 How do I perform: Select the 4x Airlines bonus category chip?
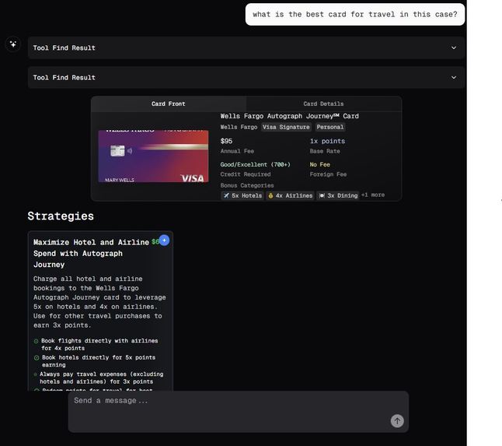[x=290, y=195]
